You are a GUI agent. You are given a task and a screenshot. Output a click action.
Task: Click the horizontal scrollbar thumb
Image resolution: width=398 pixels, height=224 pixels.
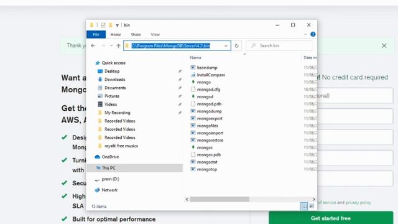220,199
